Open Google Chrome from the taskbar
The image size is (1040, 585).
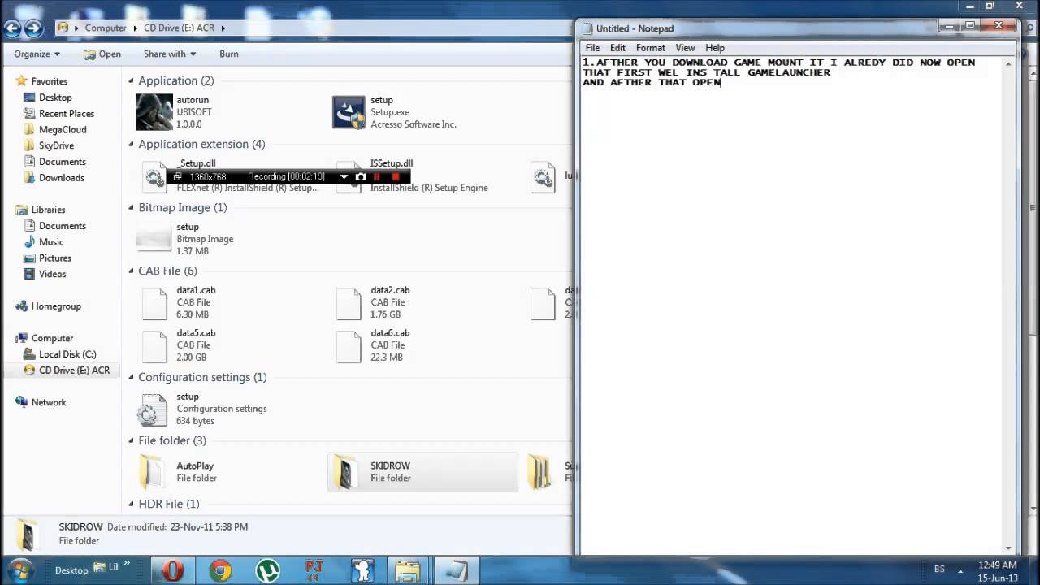(x=220, y=570)
